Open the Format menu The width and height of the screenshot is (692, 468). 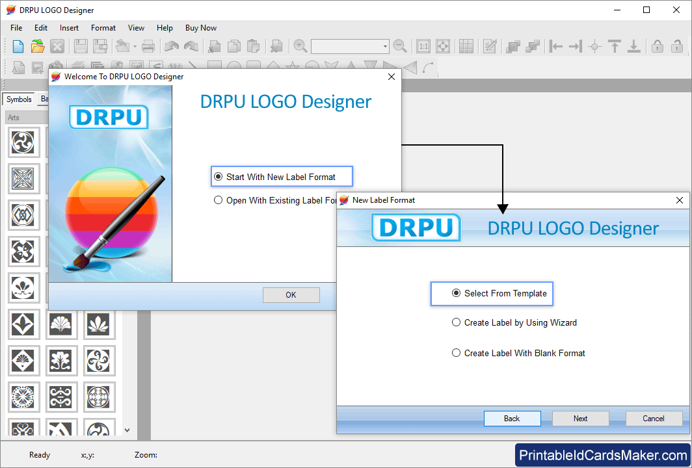point(103,28)
